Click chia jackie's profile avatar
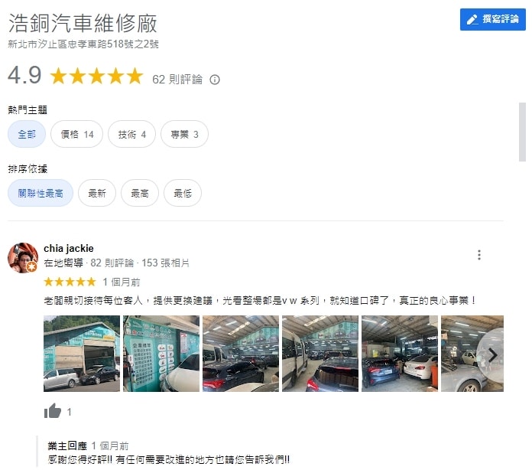 pyautogui.click(x=23, y=258)
